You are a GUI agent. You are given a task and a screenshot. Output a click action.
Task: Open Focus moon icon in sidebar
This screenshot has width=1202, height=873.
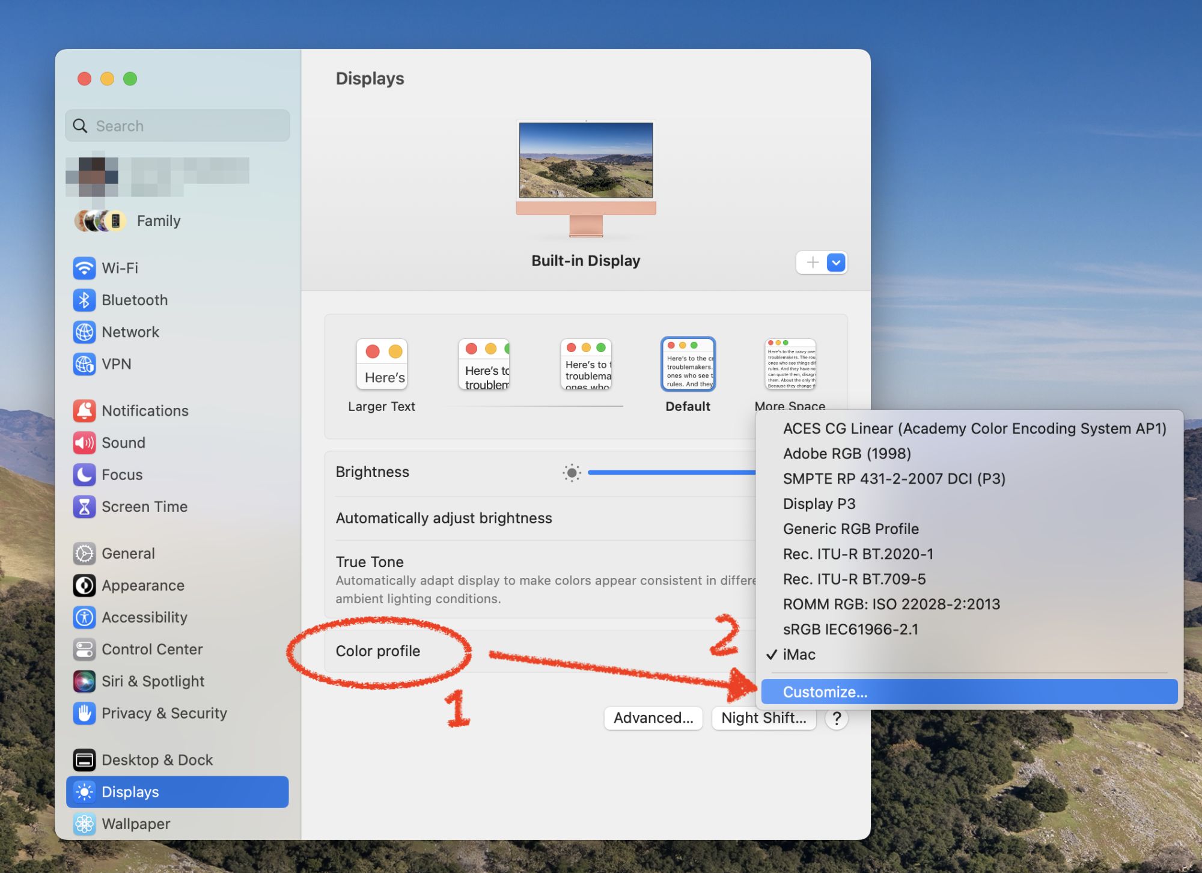click(x=84, y=475)
